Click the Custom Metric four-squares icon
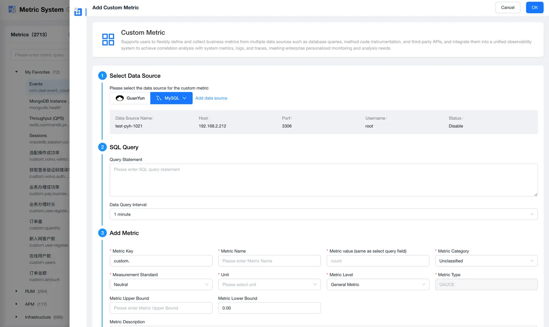549x327 pixels. point(108,40)
